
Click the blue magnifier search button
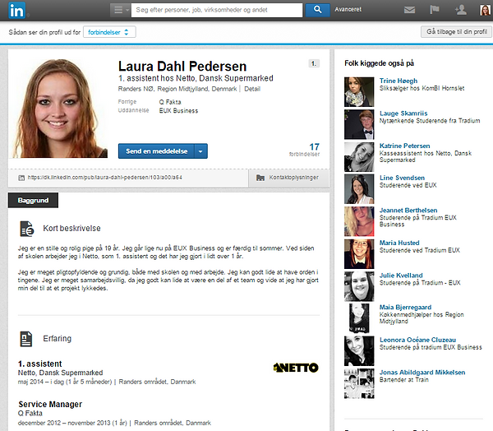(317, 10)
